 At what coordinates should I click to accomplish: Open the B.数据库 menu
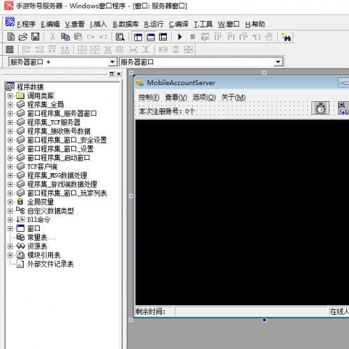(126, 24)
